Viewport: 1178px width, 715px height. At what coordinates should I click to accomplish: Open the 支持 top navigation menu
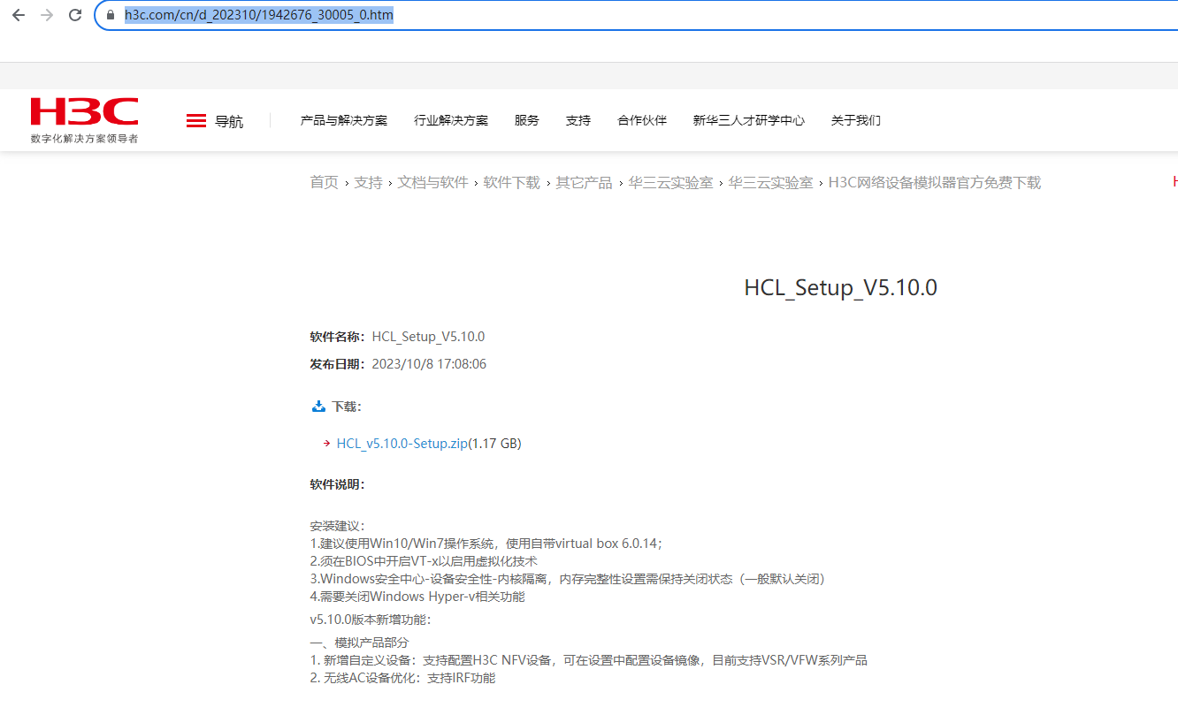coord(578,120)
